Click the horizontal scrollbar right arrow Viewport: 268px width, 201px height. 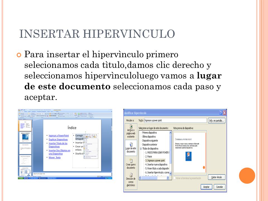click(x=168, y=178)
